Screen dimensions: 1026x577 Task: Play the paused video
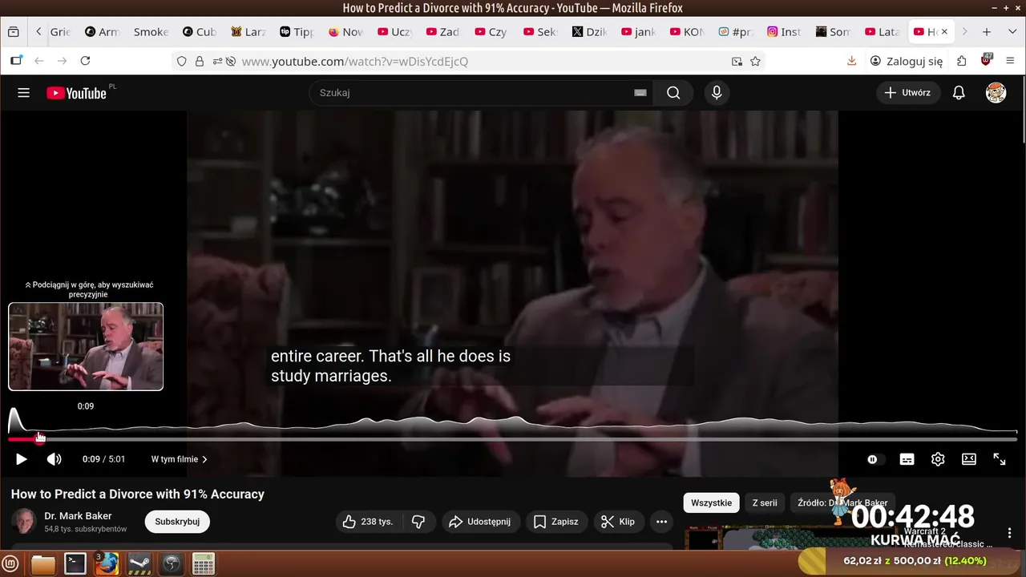22,459
